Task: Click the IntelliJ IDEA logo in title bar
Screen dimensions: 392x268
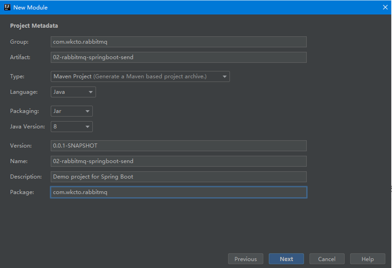Action: point(7,7)
